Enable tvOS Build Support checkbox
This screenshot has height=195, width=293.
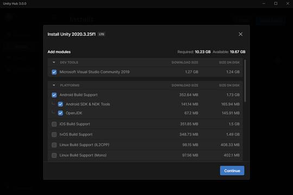[x=54, y=134]
